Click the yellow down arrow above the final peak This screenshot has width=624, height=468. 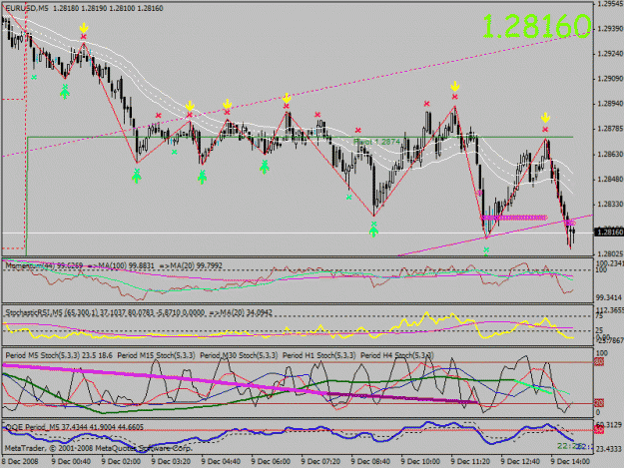tap(545, 118)
